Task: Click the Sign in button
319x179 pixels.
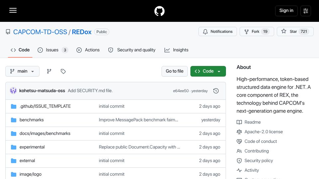Action: 286,11
